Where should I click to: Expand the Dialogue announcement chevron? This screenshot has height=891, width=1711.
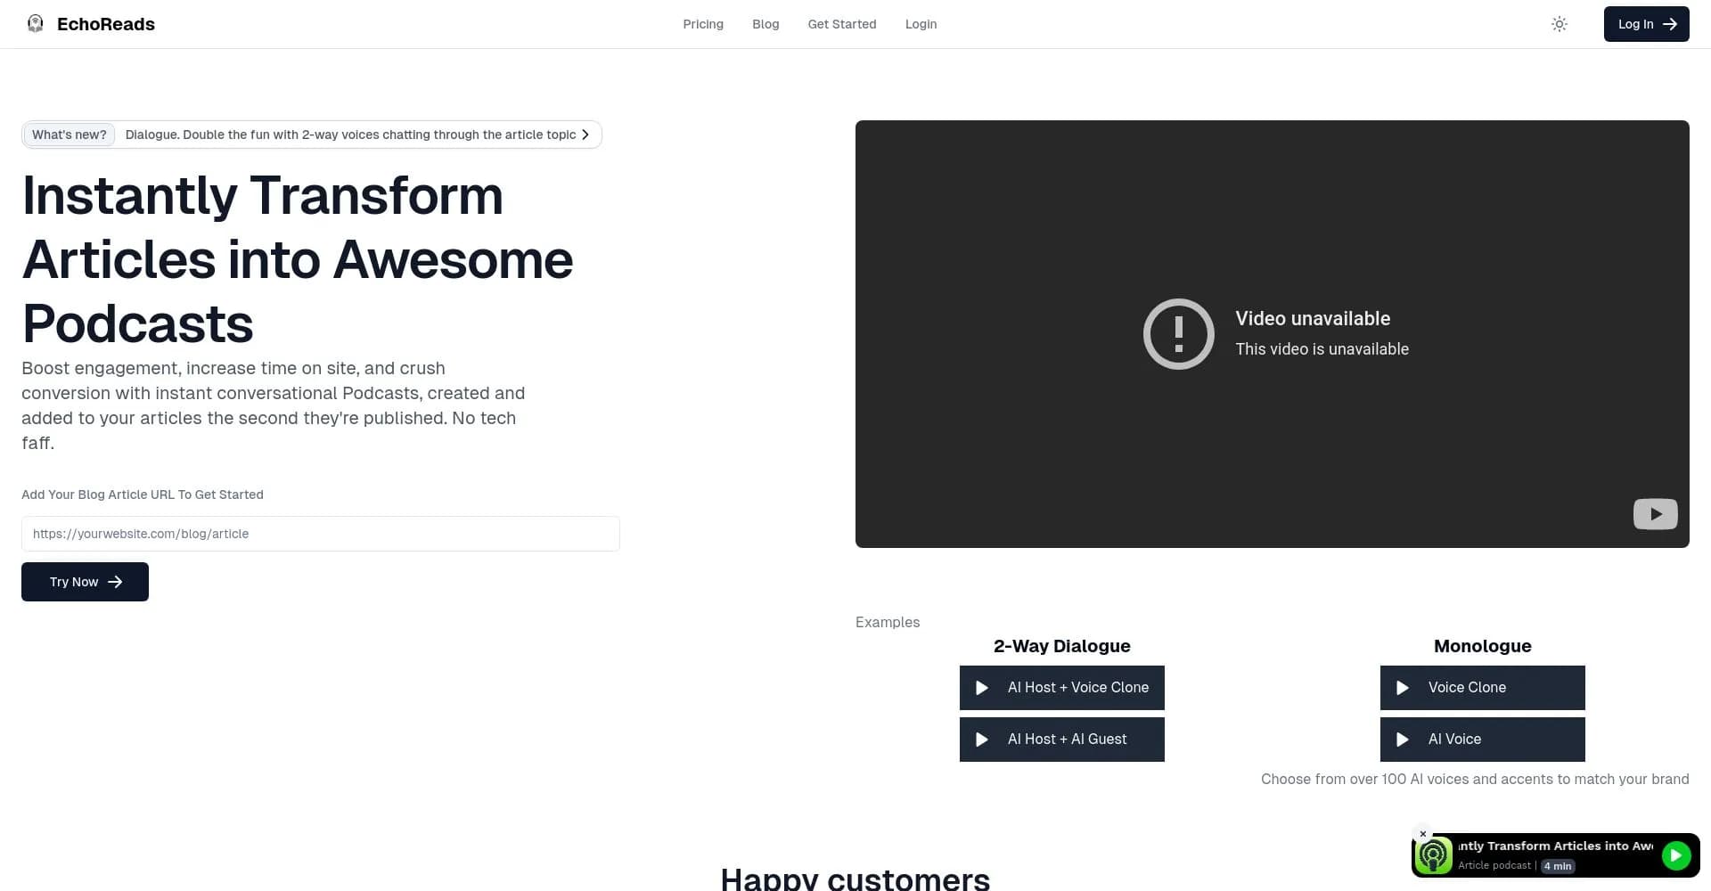pos(585,135)
